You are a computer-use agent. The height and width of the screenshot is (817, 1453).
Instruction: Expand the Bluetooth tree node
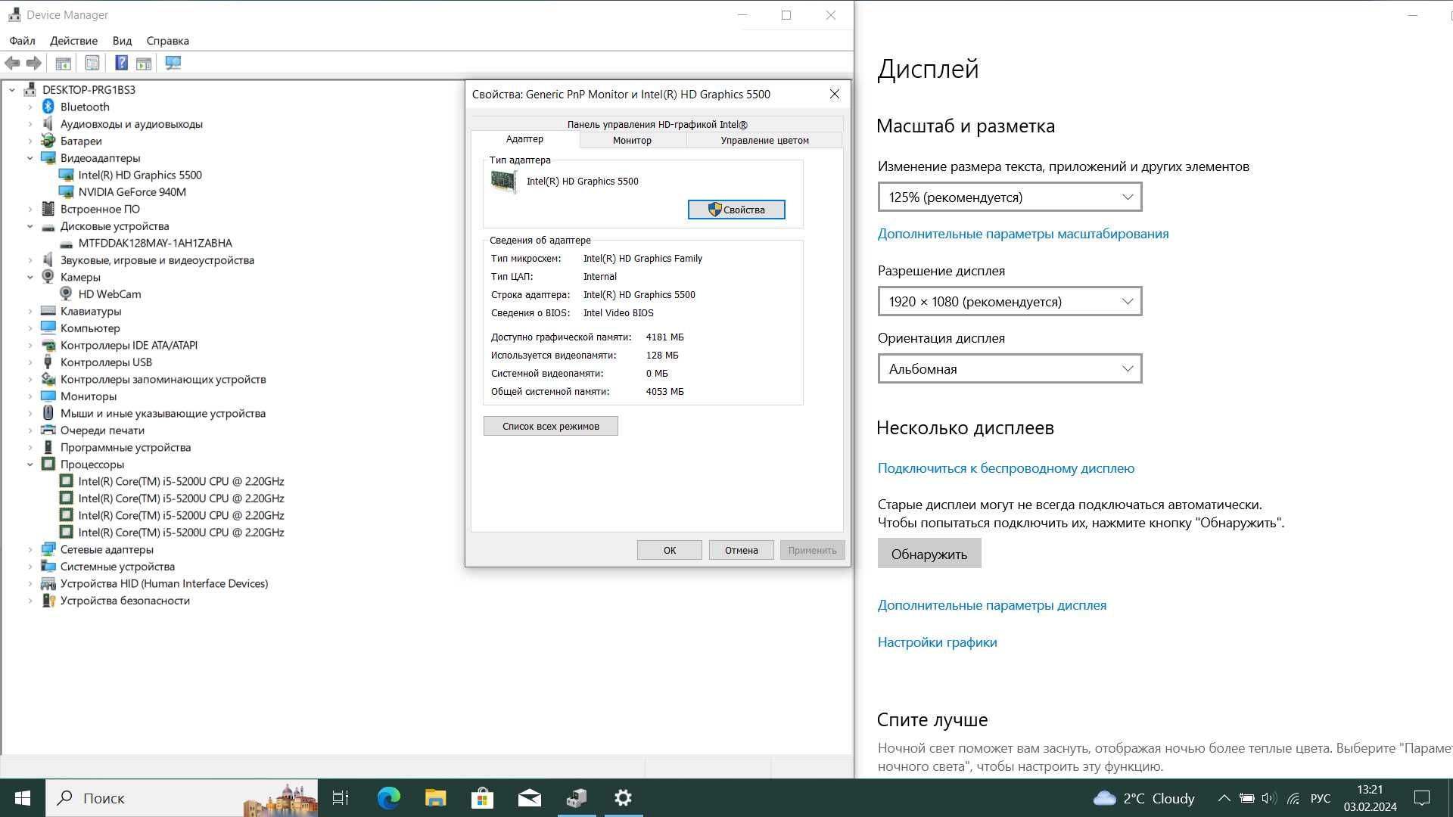[30, 107]
